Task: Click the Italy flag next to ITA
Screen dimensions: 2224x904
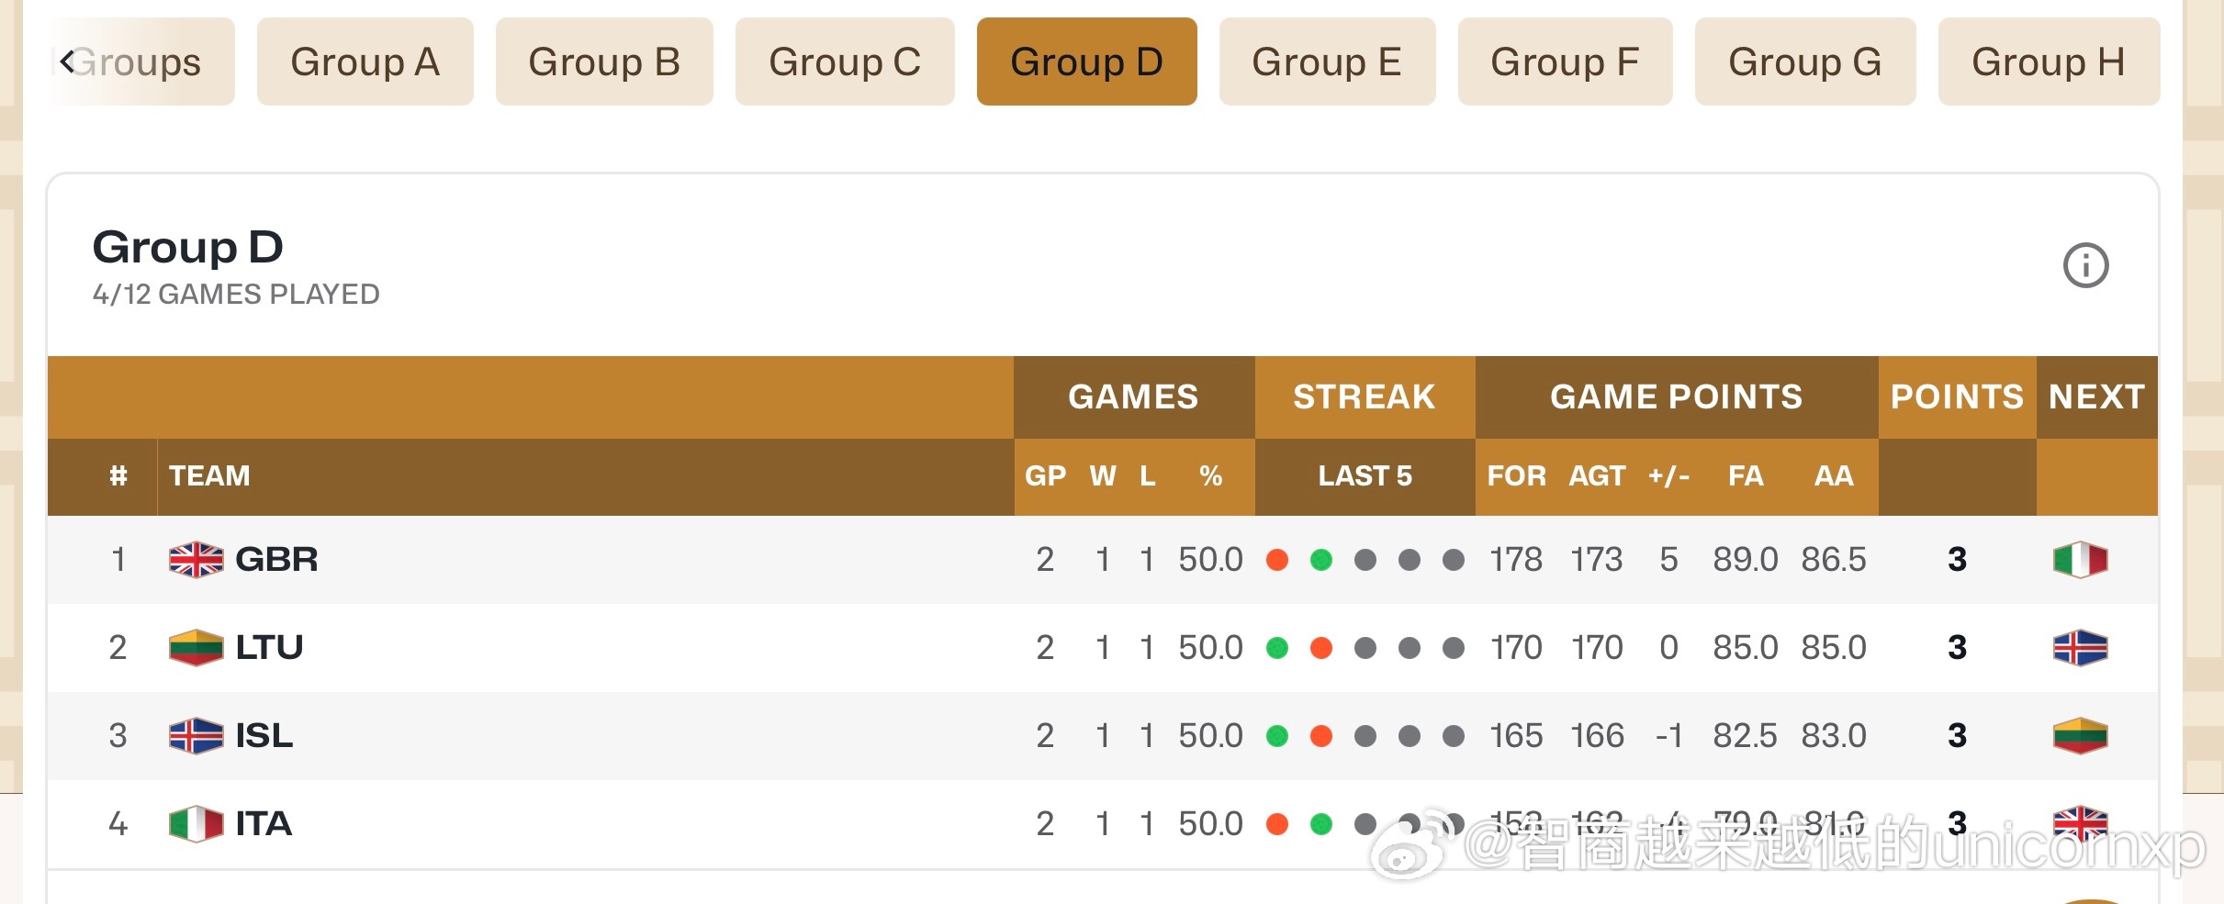Action: coord(196,824)
